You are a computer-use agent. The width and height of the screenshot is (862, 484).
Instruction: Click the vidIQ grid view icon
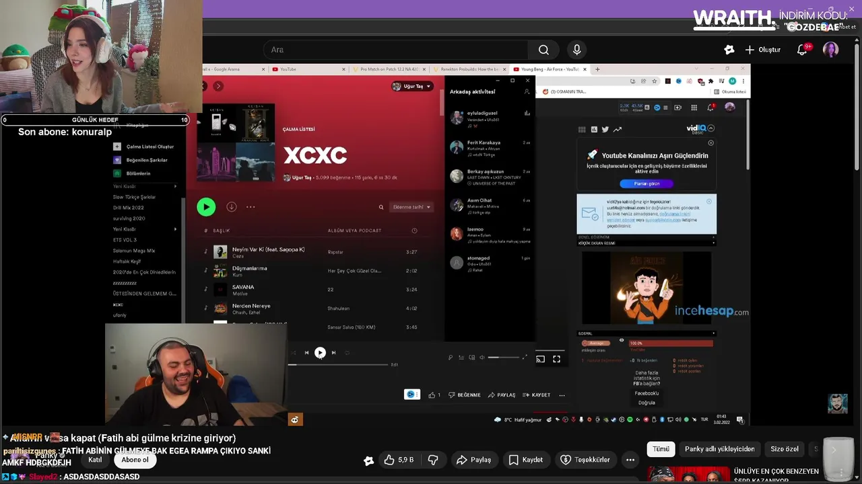[x=582, y=129]
